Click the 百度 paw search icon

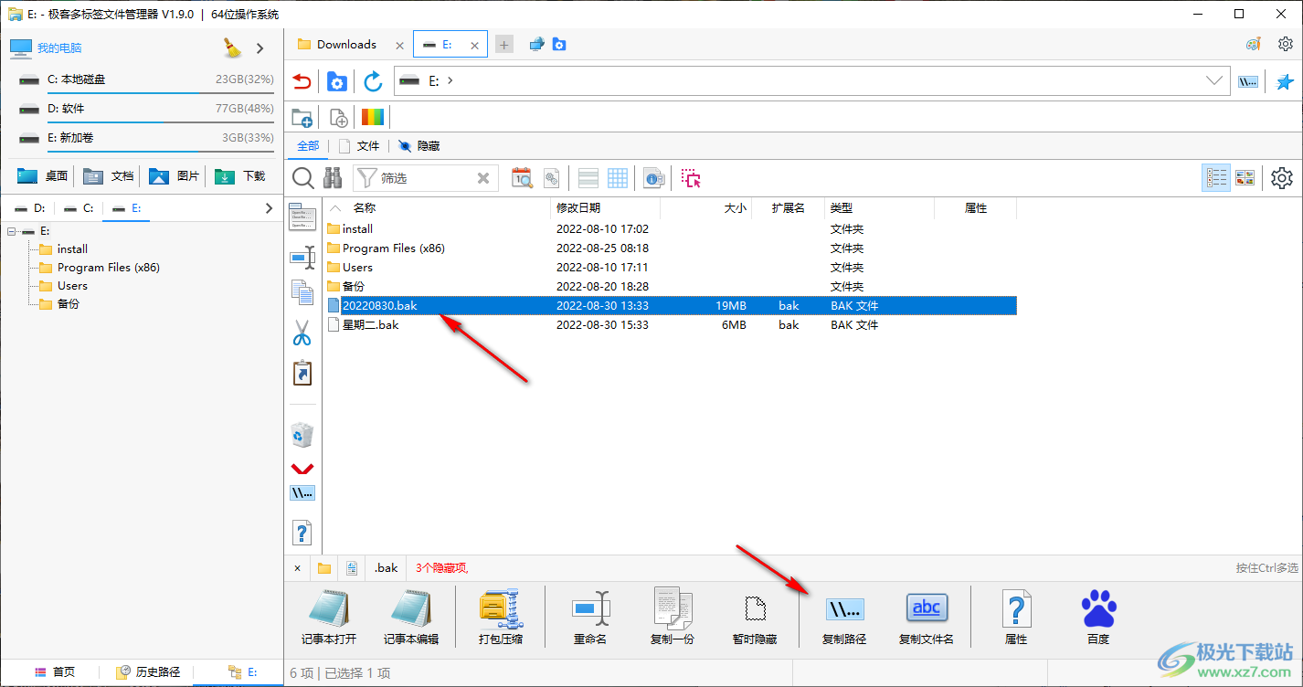click(1097, 609)
